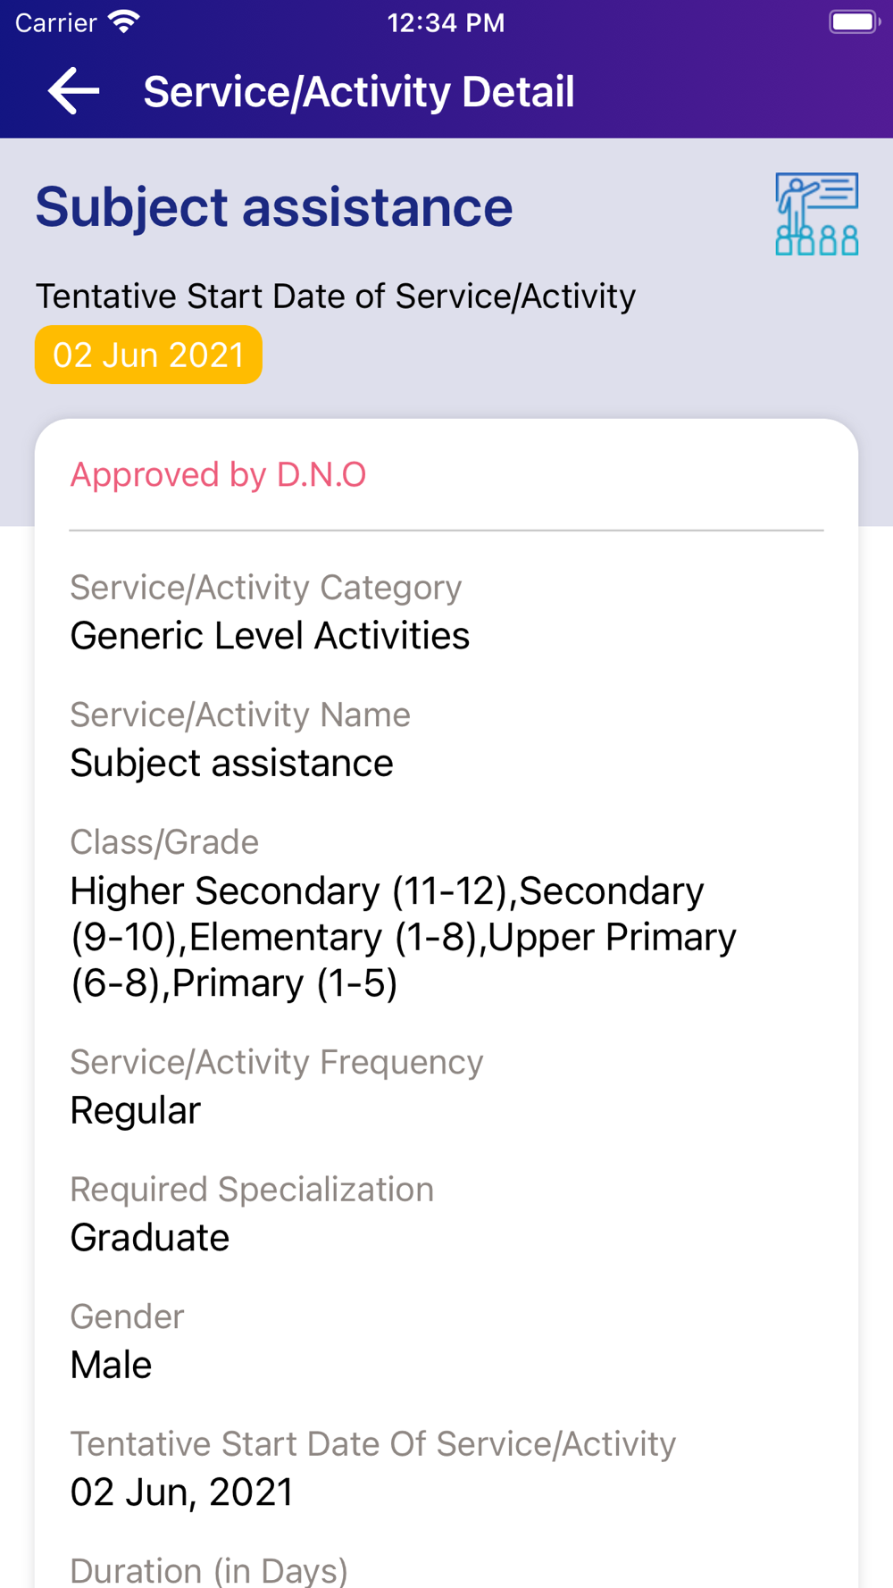Tap the battery indicator icon
893x1588 pixels.
pos(853,21)
